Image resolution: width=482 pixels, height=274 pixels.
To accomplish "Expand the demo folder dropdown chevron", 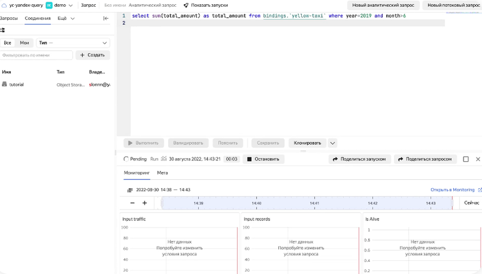I will [x=70, y=5].
